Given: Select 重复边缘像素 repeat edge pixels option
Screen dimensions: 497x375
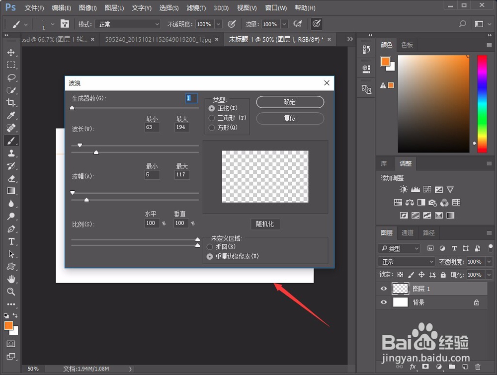Looking at the screenshot, I should click(x=210, y=257).
